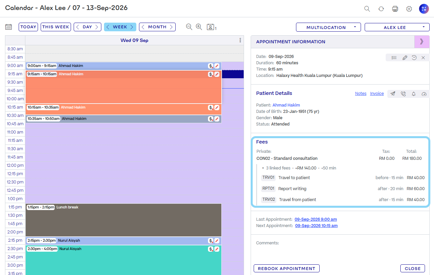This screenshot has width=434, height=275.
Task: Go to previous month arrow
Action: [143, 27]
